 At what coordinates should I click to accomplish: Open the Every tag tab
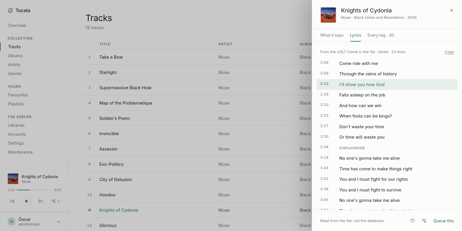pyautogui.click(x=381, y=35)
